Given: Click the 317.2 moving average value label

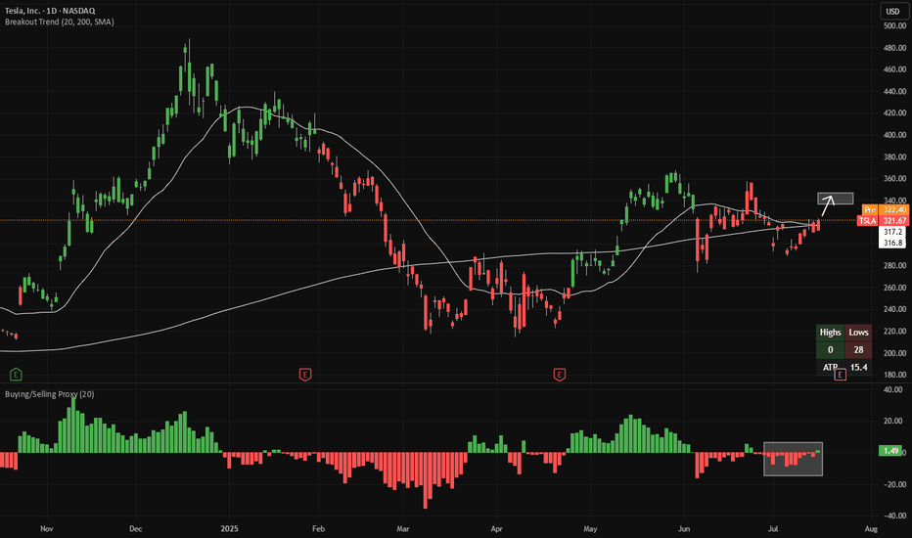Looking at the screenshot, I should [x=892, y=232].
